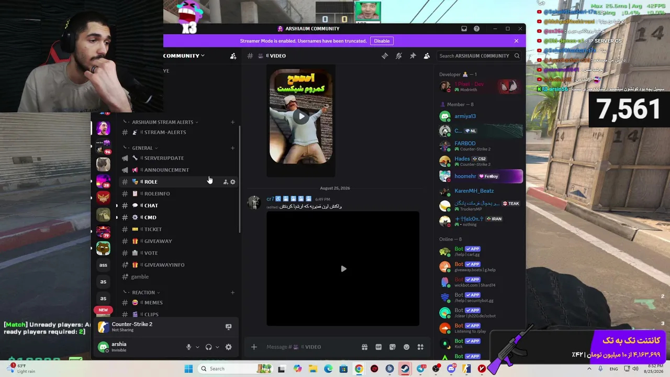Click the invite people icon beside server name
The image size is (670, 377).
click(x=233, y=56)
